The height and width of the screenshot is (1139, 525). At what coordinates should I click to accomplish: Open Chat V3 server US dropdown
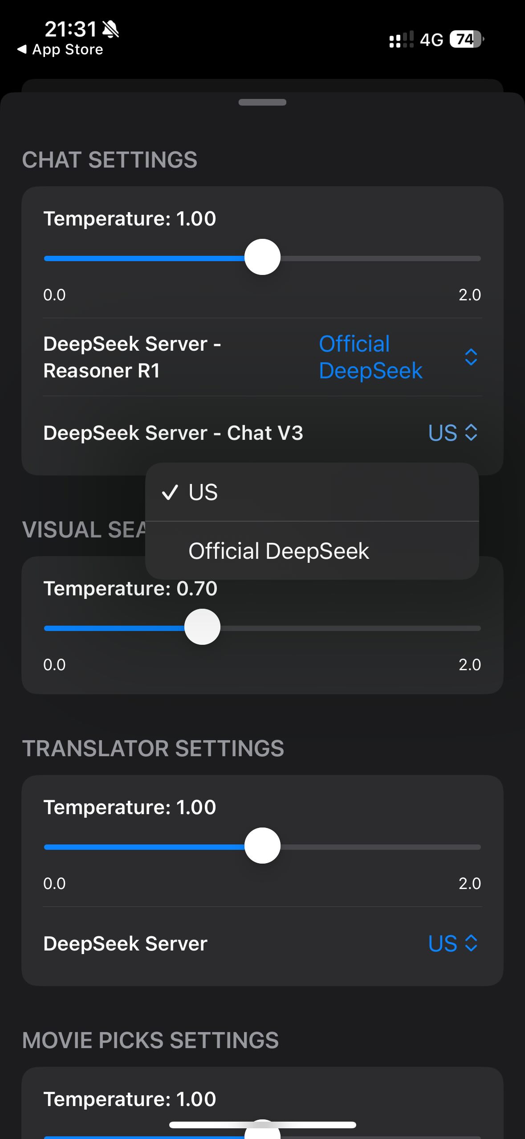tap(443, 433)
